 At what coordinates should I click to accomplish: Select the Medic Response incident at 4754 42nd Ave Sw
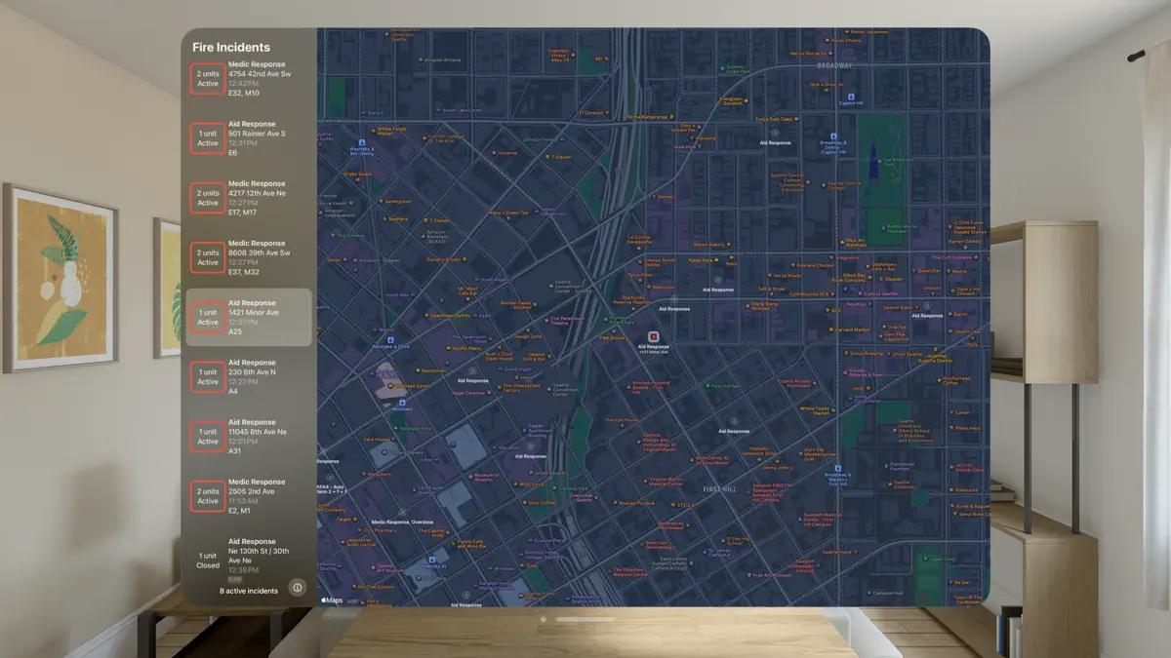coord(247,80)
